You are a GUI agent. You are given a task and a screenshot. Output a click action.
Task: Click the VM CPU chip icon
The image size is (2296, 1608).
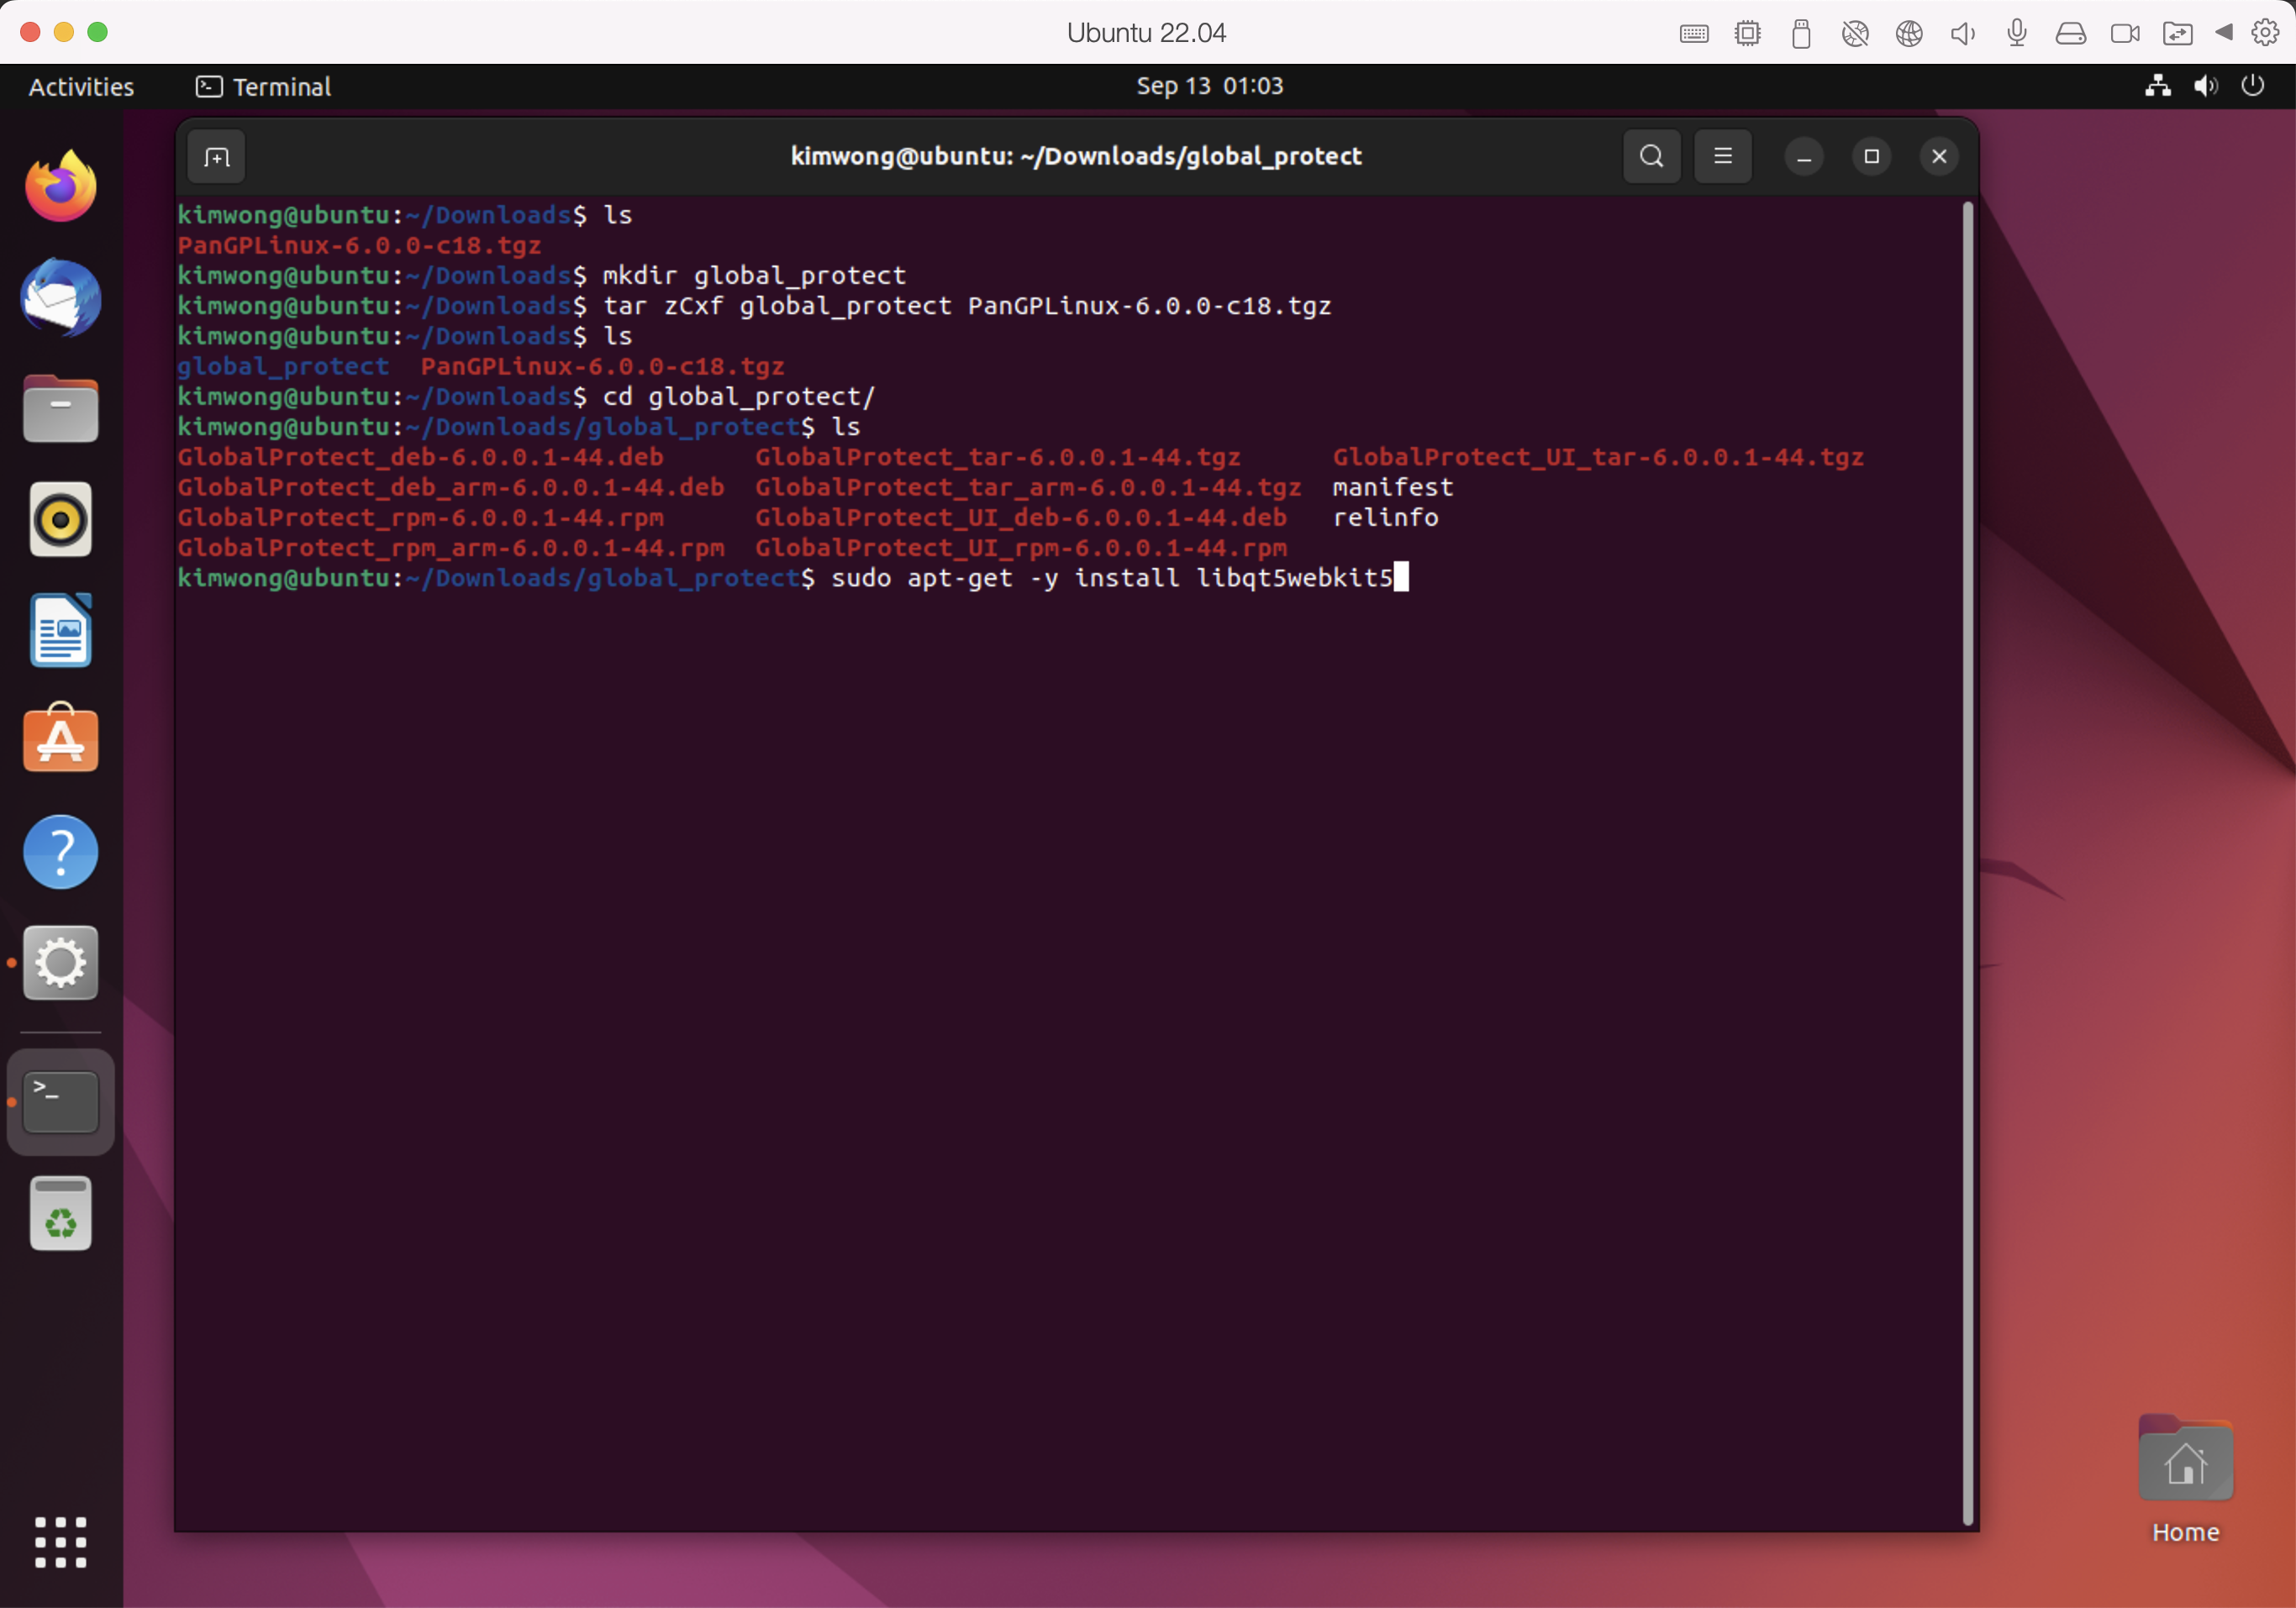(1747, 33)
